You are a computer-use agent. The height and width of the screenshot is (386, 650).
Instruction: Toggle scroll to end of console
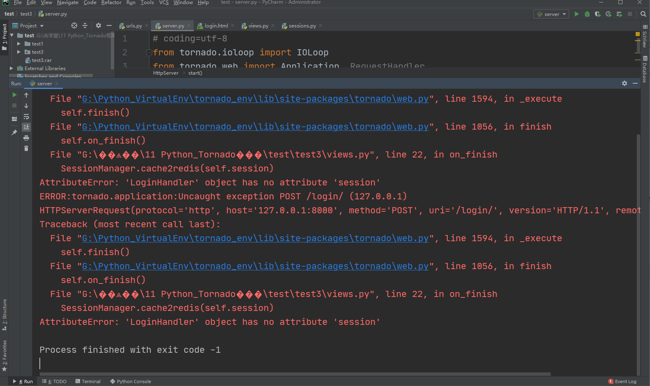[x=26, y=127]
